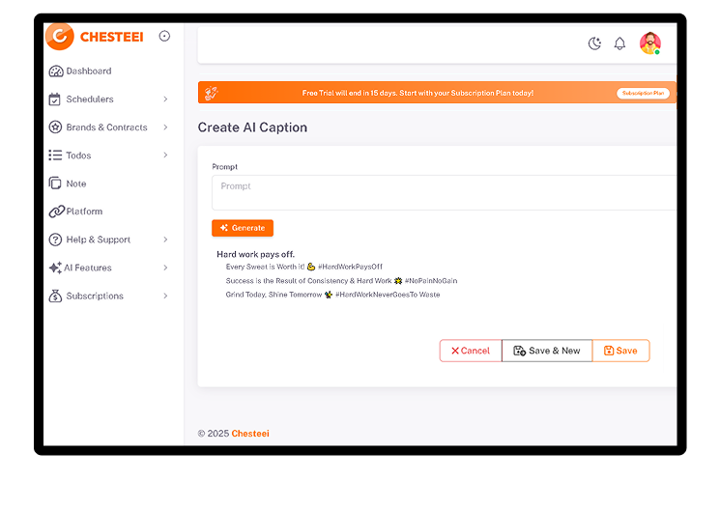The image size is (720, 509).
Task: Expand the Subscriptions chevron
Action: [x=165, y=297]
